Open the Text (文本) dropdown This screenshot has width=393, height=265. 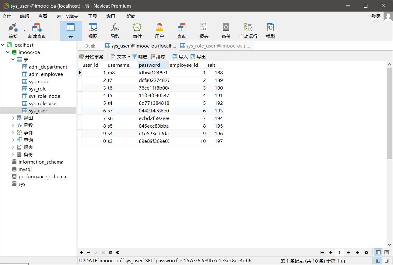pos(121,57)
